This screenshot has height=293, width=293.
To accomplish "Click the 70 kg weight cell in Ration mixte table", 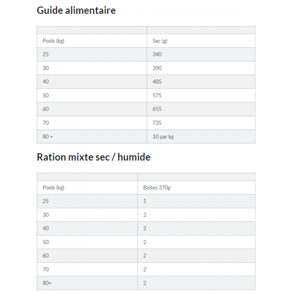I will point(46,269).
